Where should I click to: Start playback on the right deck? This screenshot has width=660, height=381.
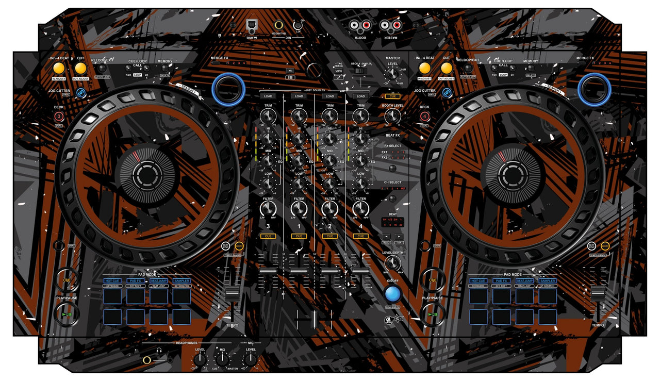click(434, 314)
